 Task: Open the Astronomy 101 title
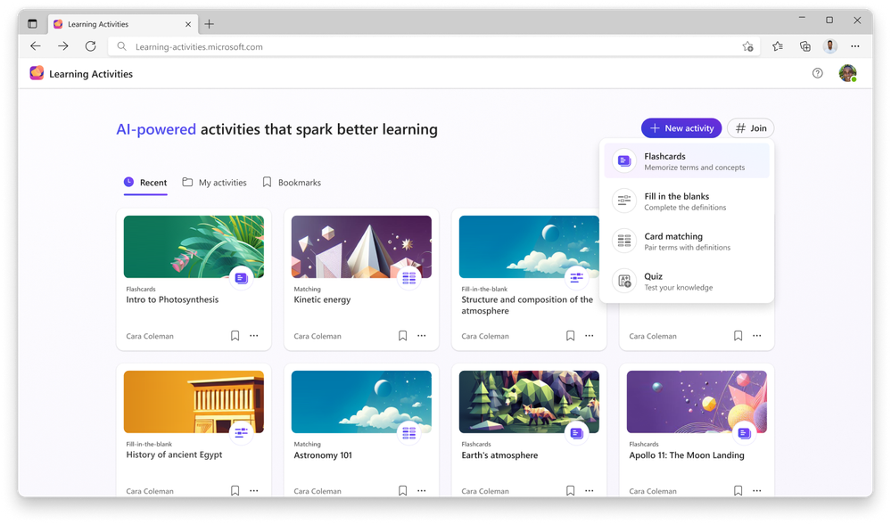(323, 455)
